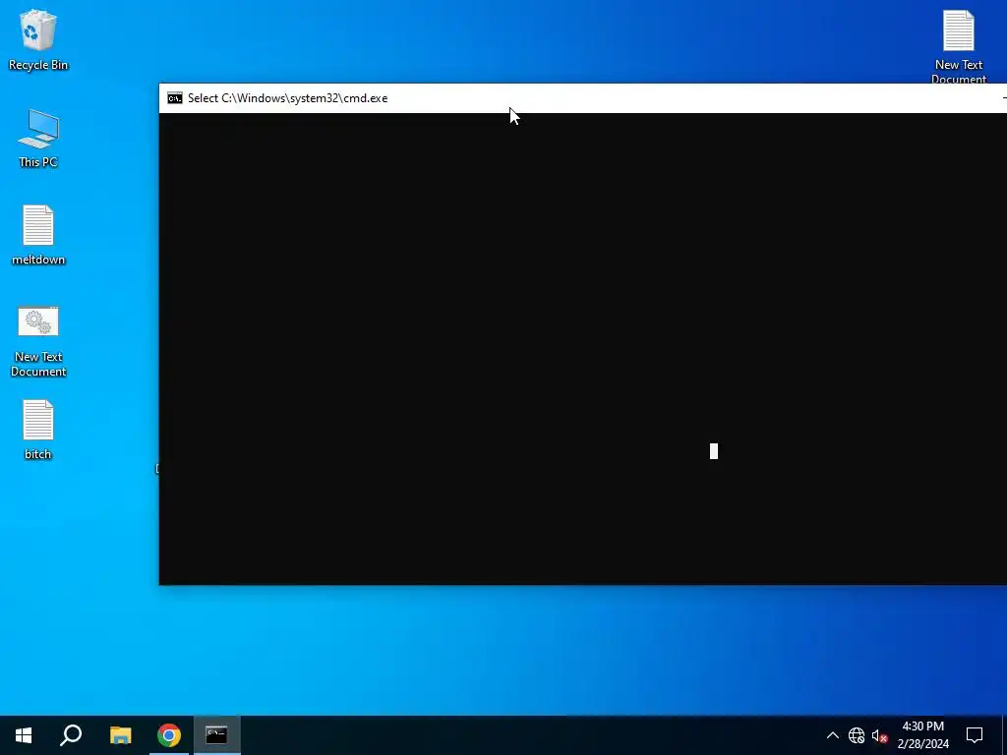Click the Command Prompt taskbar button

click(216, 735)
